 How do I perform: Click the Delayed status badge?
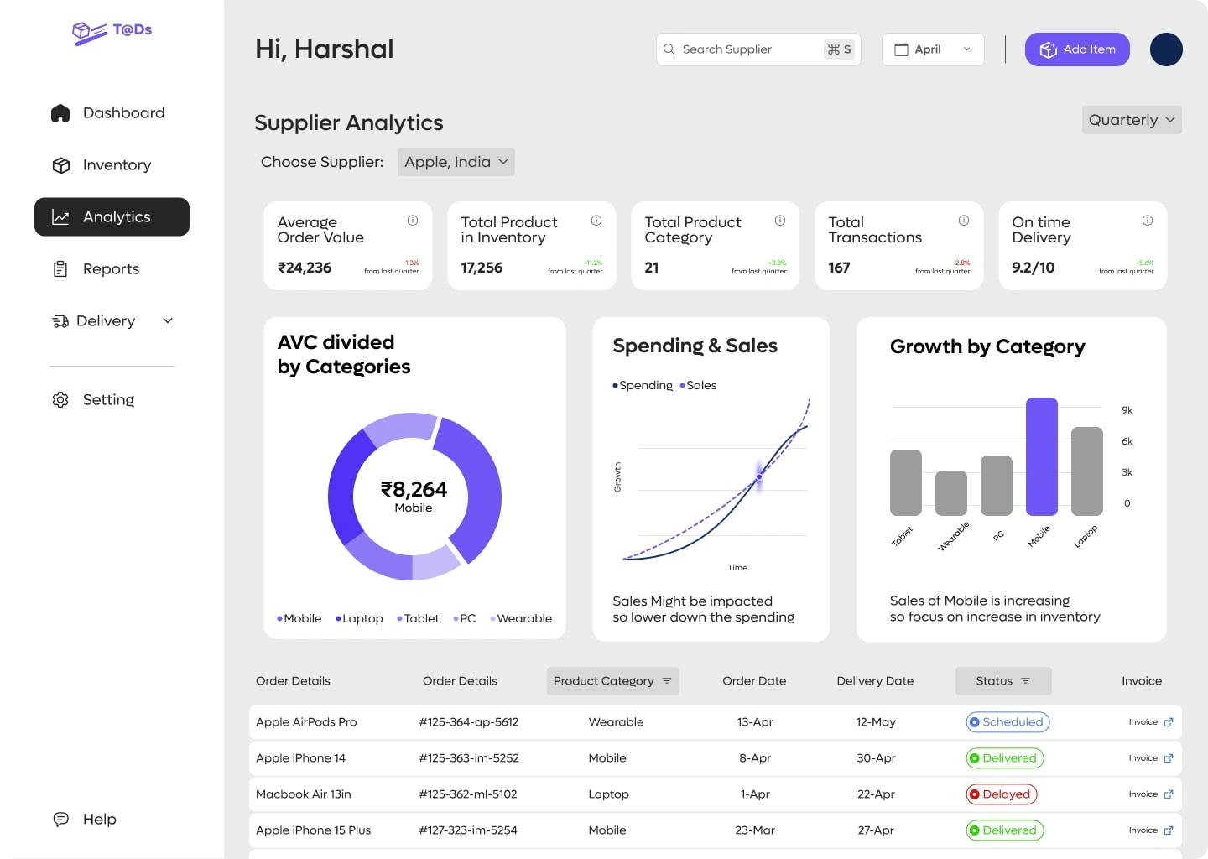coord(1002,794)
